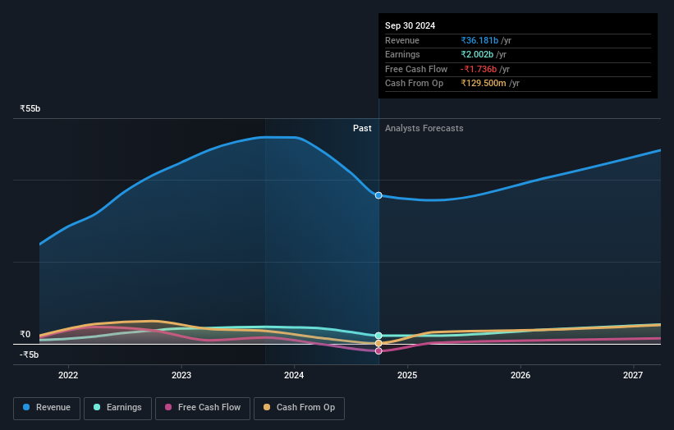The width and height of the screenshot is (674, 430).
Task: Click the ₹2.002b earnings value
Action: 477,54
